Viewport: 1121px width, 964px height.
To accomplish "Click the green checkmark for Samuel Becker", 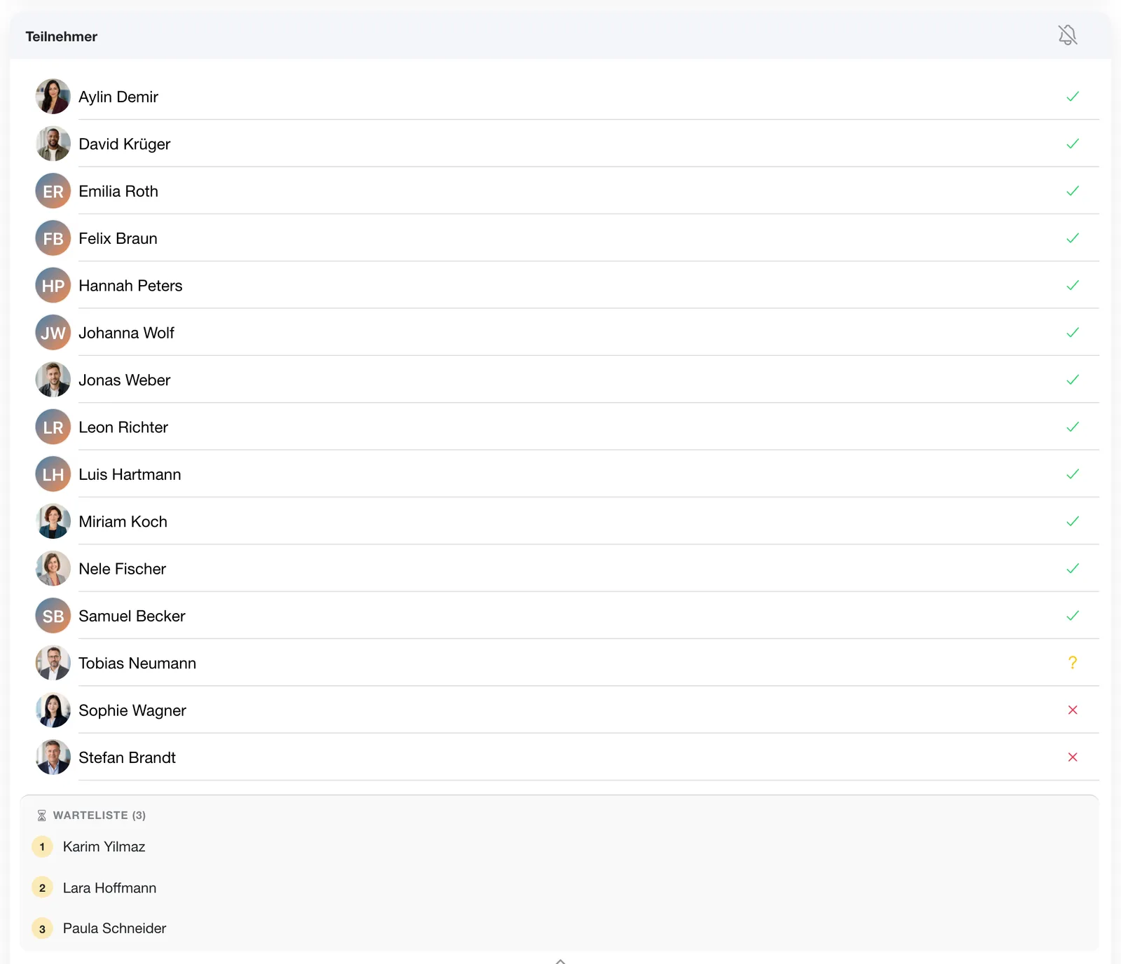I will (x=1073, y=616).
